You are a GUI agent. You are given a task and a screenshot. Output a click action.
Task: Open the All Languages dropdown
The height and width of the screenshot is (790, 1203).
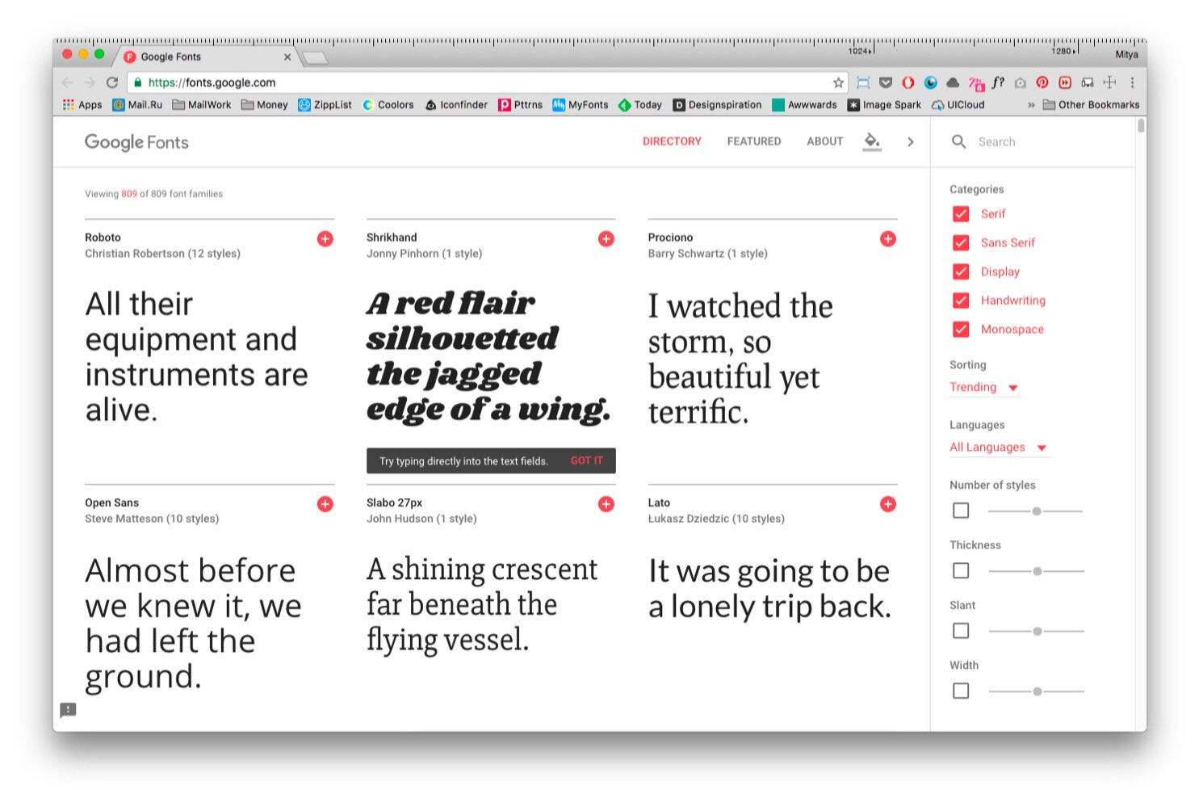tap(999, 448)
